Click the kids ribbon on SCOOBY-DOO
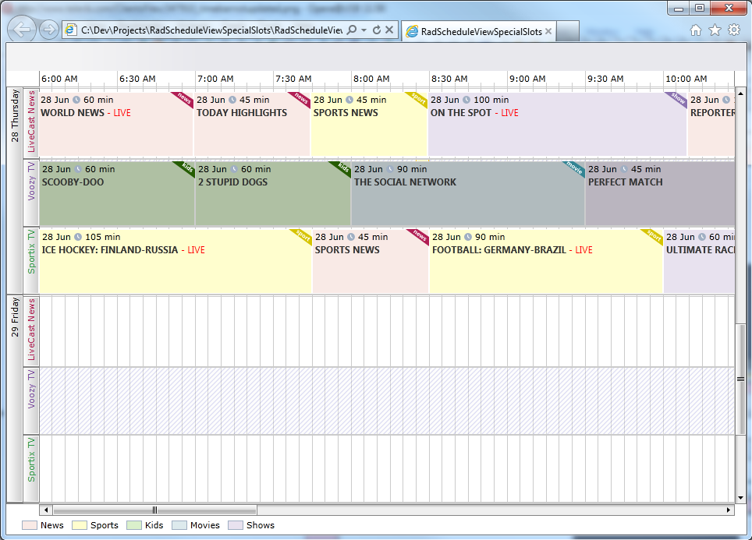Viewport: 752px width, 540px height. (186, 168)
